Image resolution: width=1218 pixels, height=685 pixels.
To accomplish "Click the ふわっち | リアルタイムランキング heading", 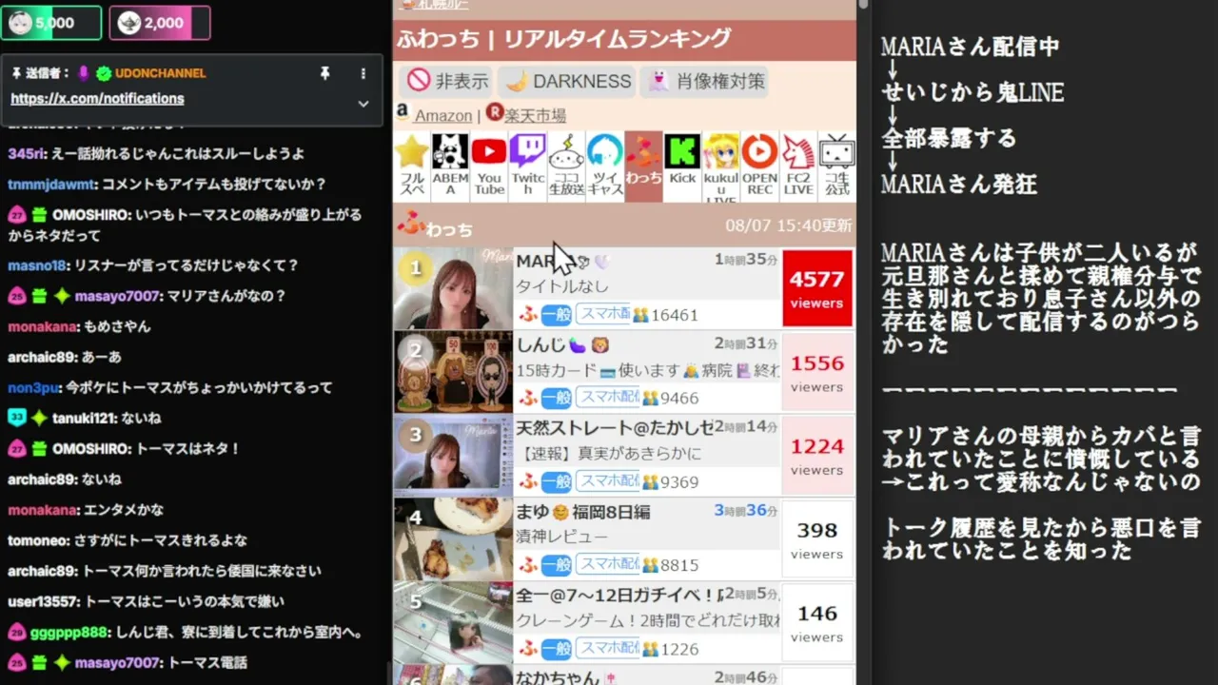I will (x=564, y=39).
